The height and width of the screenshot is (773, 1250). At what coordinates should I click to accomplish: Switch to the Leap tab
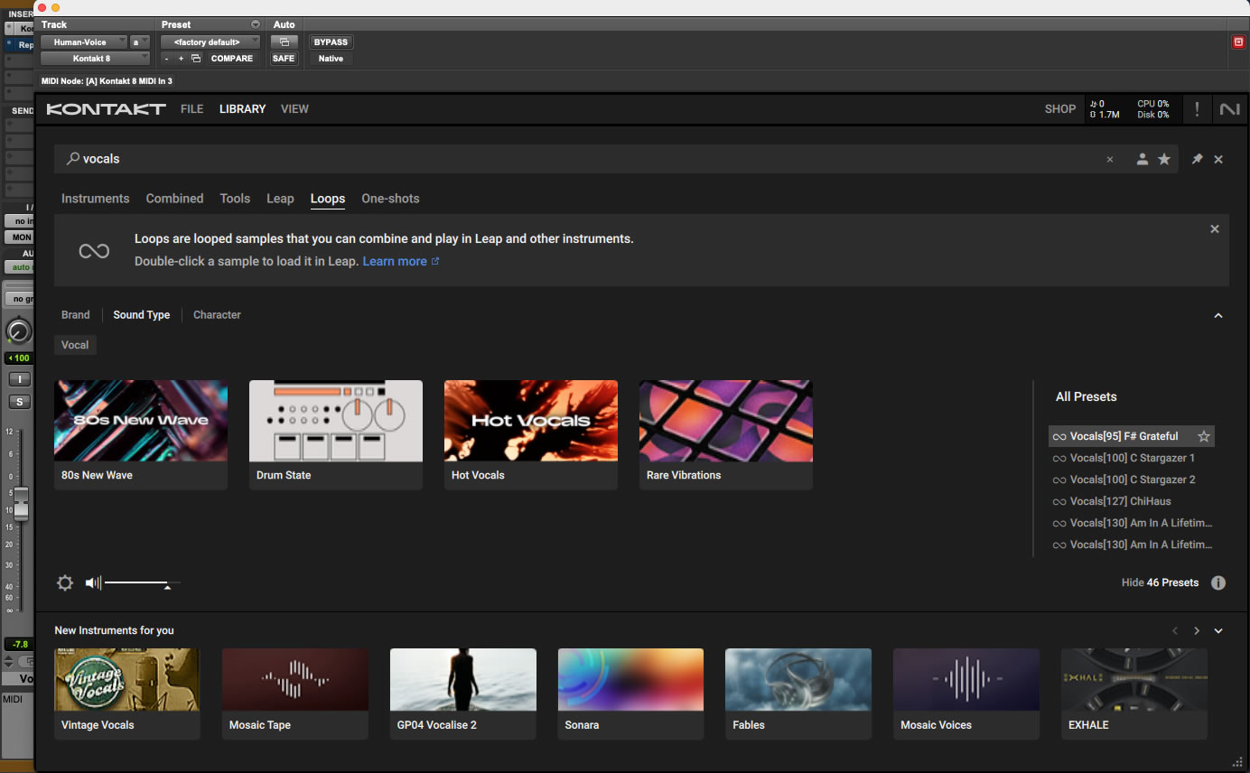click(x=280, y=199)
